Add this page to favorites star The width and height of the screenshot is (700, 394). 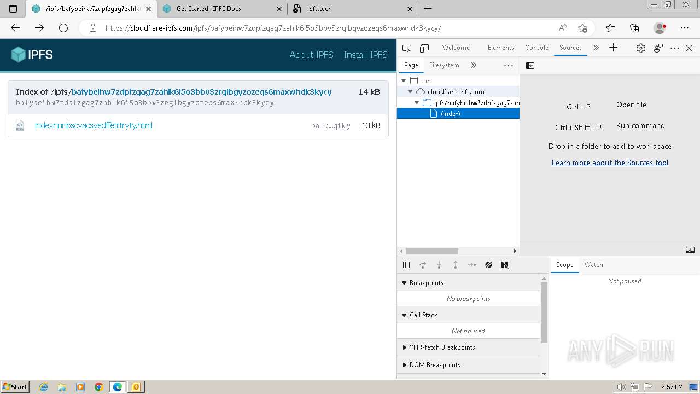tap(582, 28)
